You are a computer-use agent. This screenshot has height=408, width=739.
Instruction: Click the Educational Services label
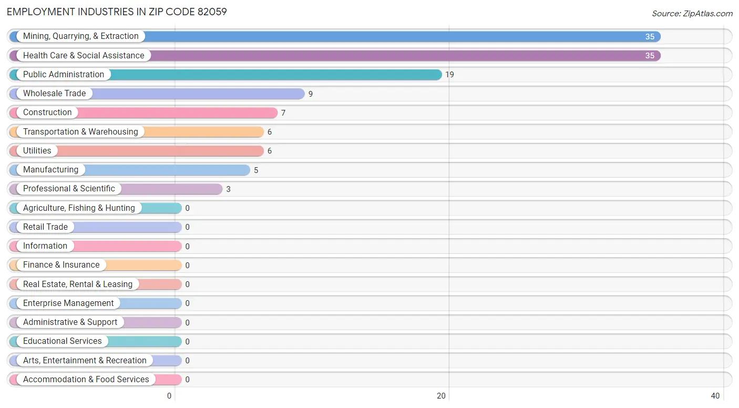pos(63,341)
